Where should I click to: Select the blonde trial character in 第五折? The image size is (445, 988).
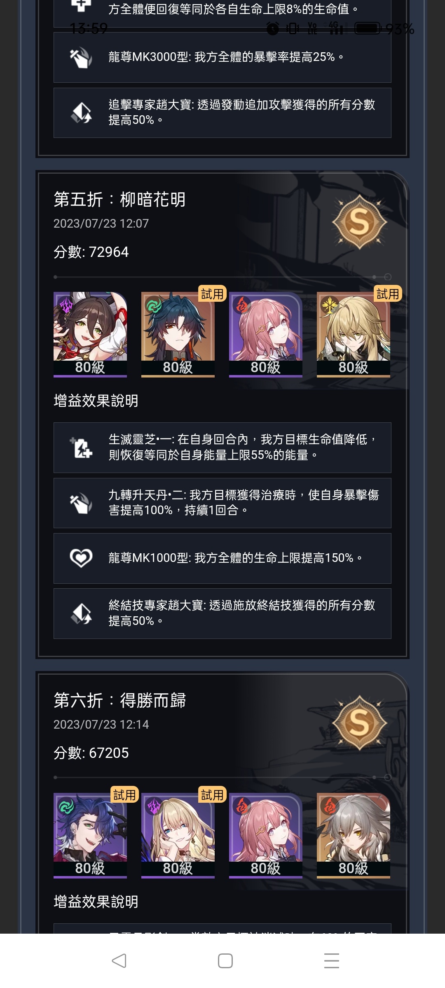(x=354, y=334)
